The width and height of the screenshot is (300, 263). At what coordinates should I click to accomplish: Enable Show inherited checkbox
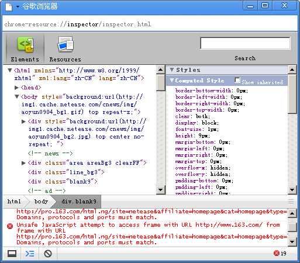pos(237,80)
